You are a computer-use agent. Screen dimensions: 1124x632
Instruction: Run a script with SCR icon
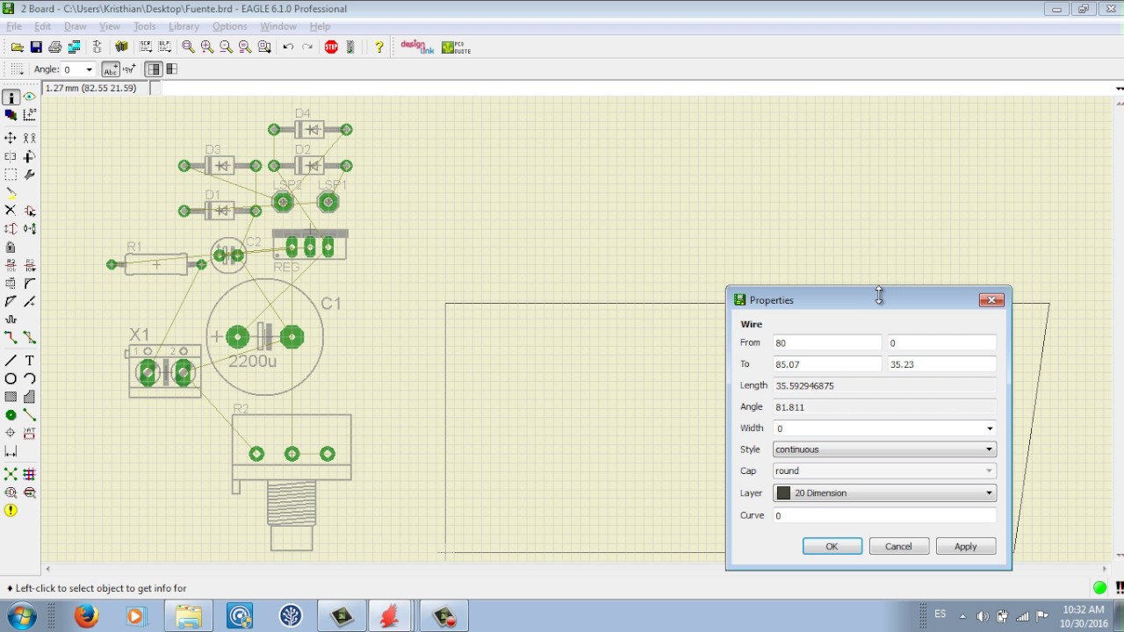tap(145, 47)
